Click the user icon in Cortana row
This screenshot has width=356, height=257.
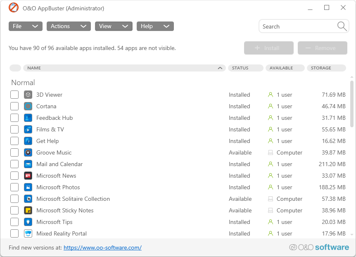(271, 106)
